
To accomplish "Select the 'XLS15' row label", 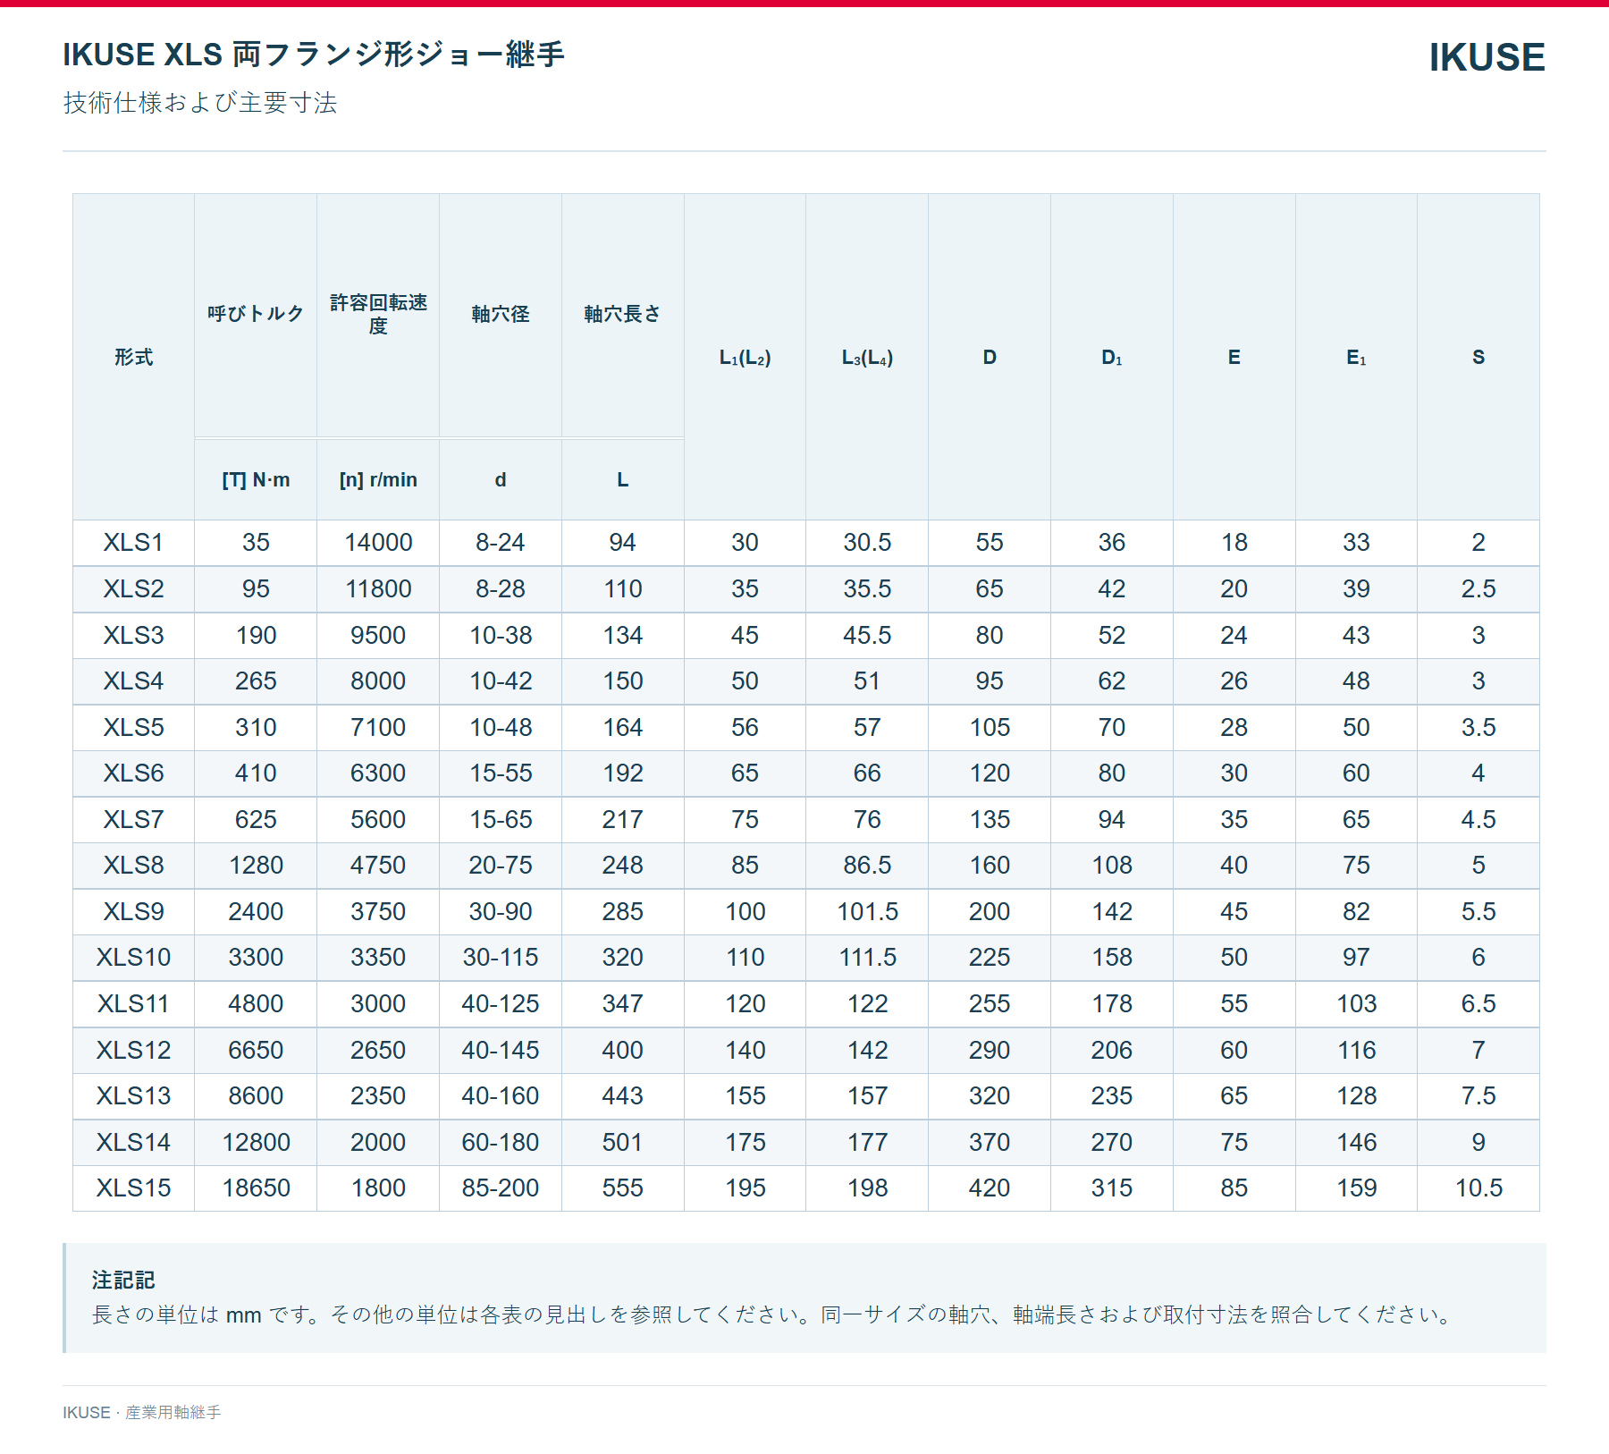I will pyautogui.click(x=133, y=1188).
